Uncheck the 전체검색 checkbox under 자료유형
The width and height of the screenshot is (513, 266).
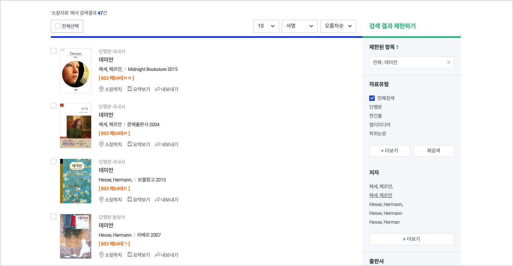point(372,98)
